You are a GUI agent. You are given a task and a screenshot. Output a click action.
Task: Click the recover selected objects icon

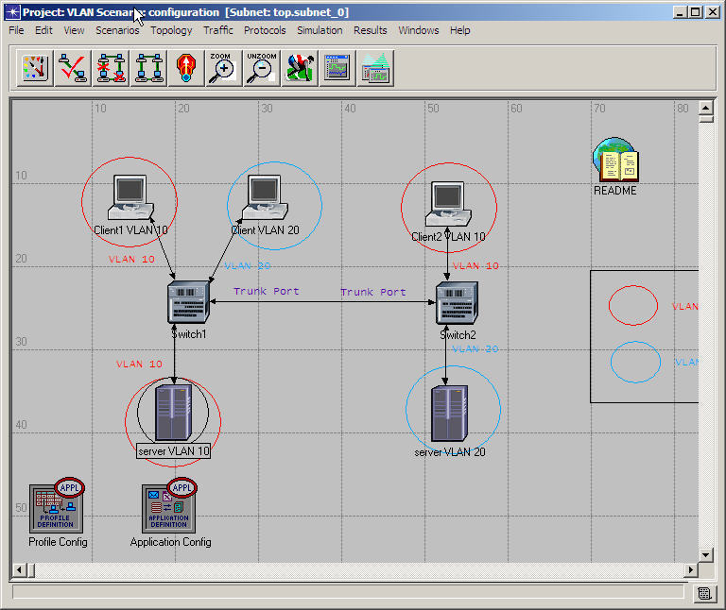tap(148, 68)
